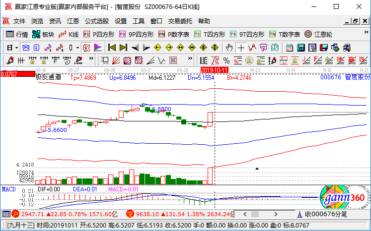Toggle the crosshair cursor button
Screen dimensions: 371x231
241,48
